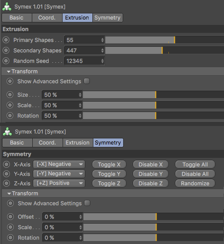Switch to Basic tab in lower panel
224x244 pixels.
[17, 142]
